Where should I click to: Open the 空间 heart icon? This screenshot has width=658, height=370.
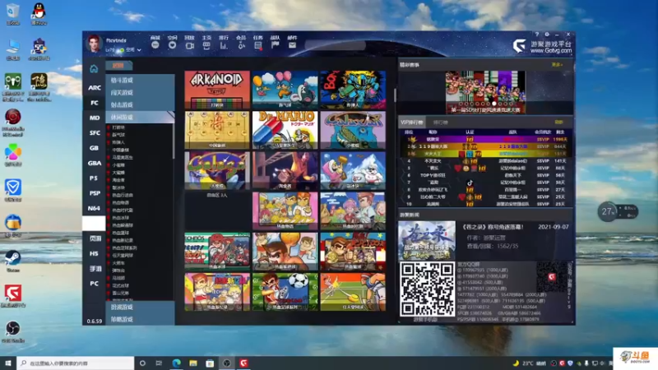[172, 45]
